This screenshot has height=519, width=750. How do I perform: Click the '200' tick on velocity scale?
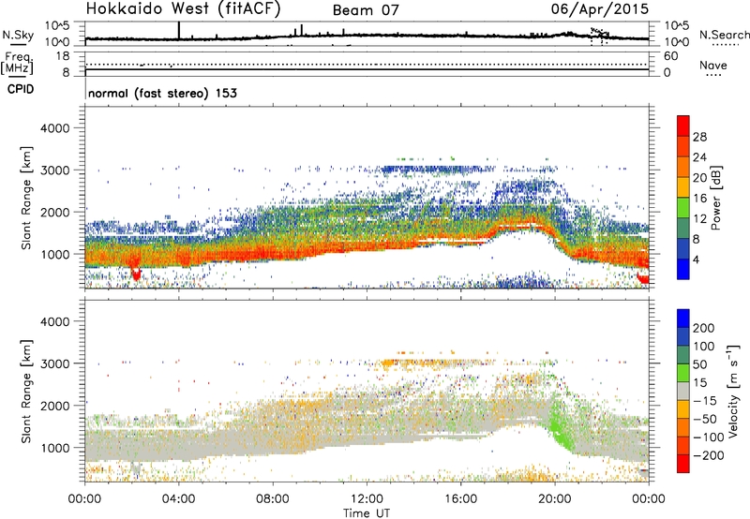pos(704,328)
